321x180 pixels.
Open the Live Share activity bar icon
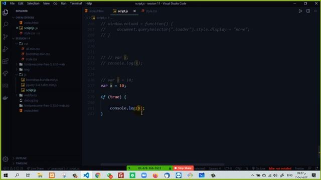pyautogui.click(x=6, y=73)
